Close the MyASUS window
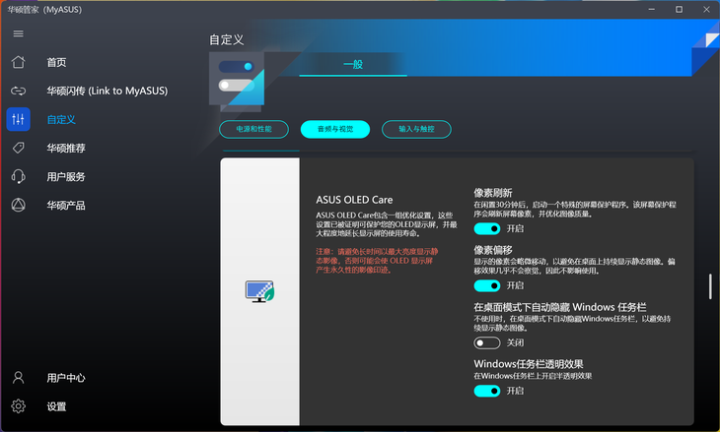Screen dimensions: 720x432 point(706,9)
